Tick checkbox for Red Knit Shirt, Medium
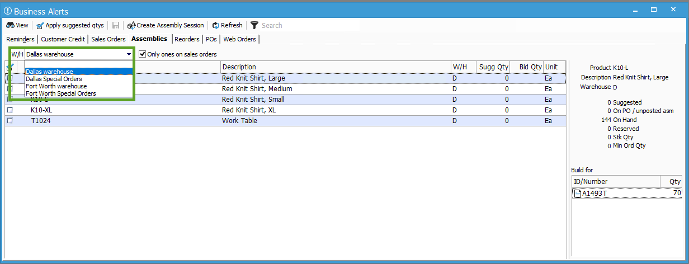689x264 pixels. pyautogui.click(x=10, y=89)
